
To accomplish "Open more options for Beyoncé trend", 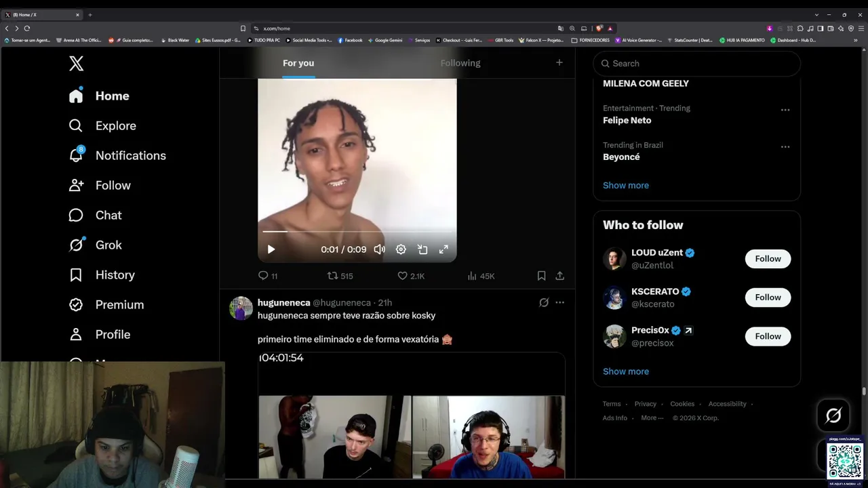I will (785, 146).
